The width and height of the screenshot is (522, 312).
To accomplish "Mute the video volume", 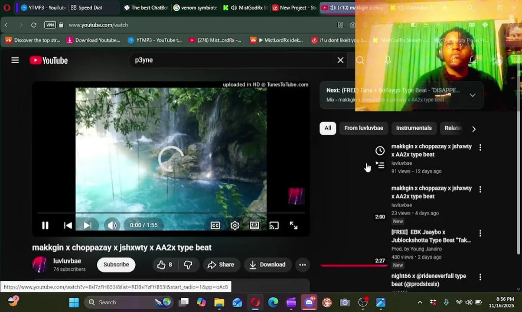I will [x=112, y=225].
